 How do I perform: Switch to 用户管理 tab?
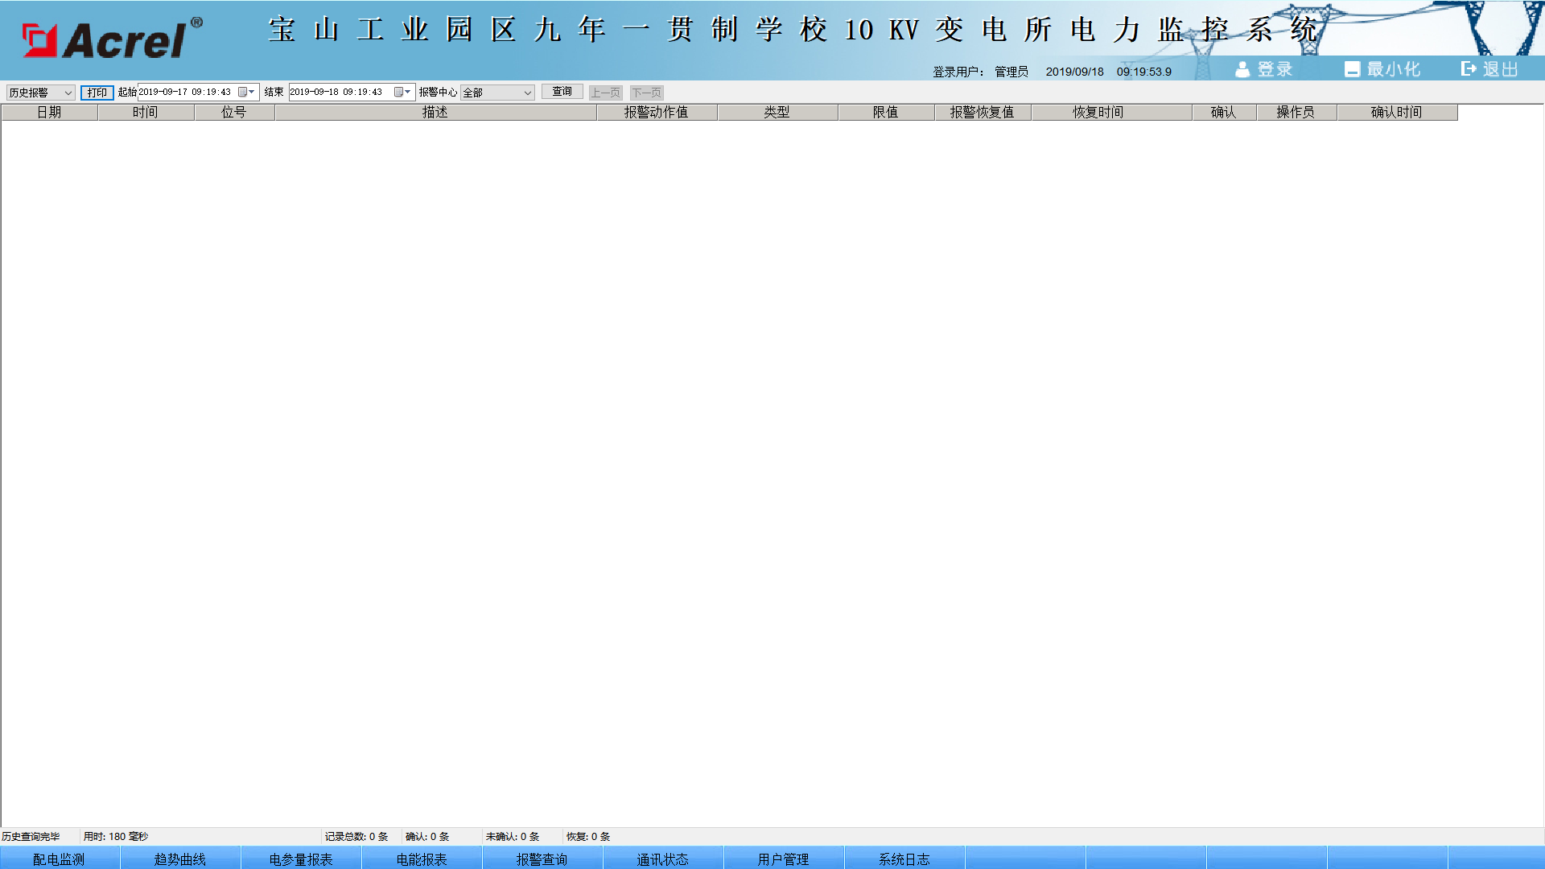point(783,859)
